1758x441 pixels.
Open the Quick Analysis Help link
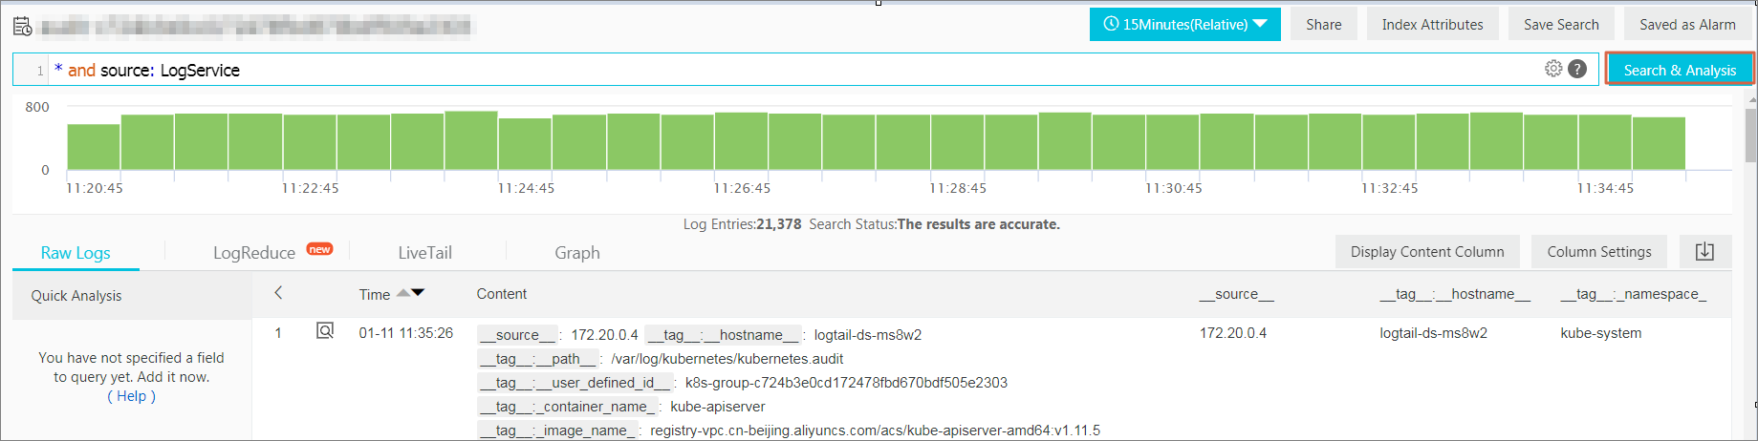click(x=131, y=396)
